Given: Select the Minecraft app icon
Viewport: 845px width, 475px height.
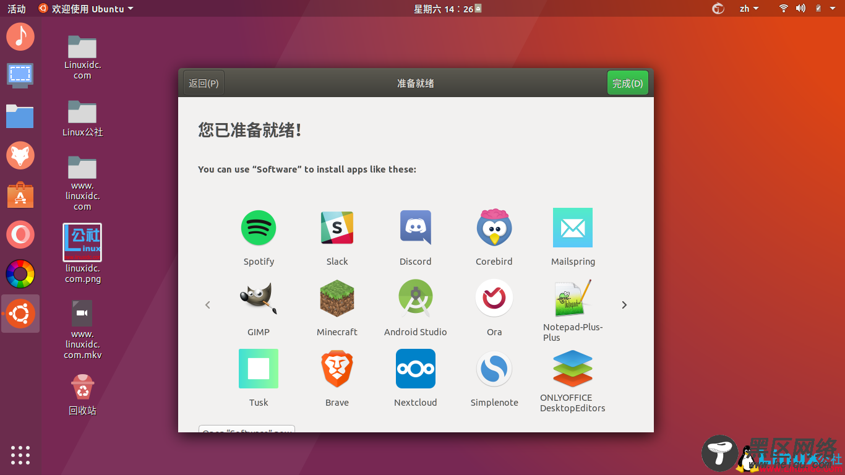Looking at the screenshot, I should coord(337,298).
